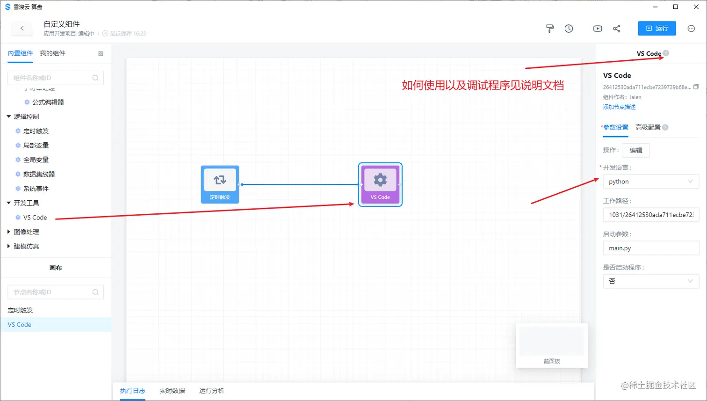Switch to 内置组件 tab
This screenshot has width=707, height=401.
[x=20, y=53]
